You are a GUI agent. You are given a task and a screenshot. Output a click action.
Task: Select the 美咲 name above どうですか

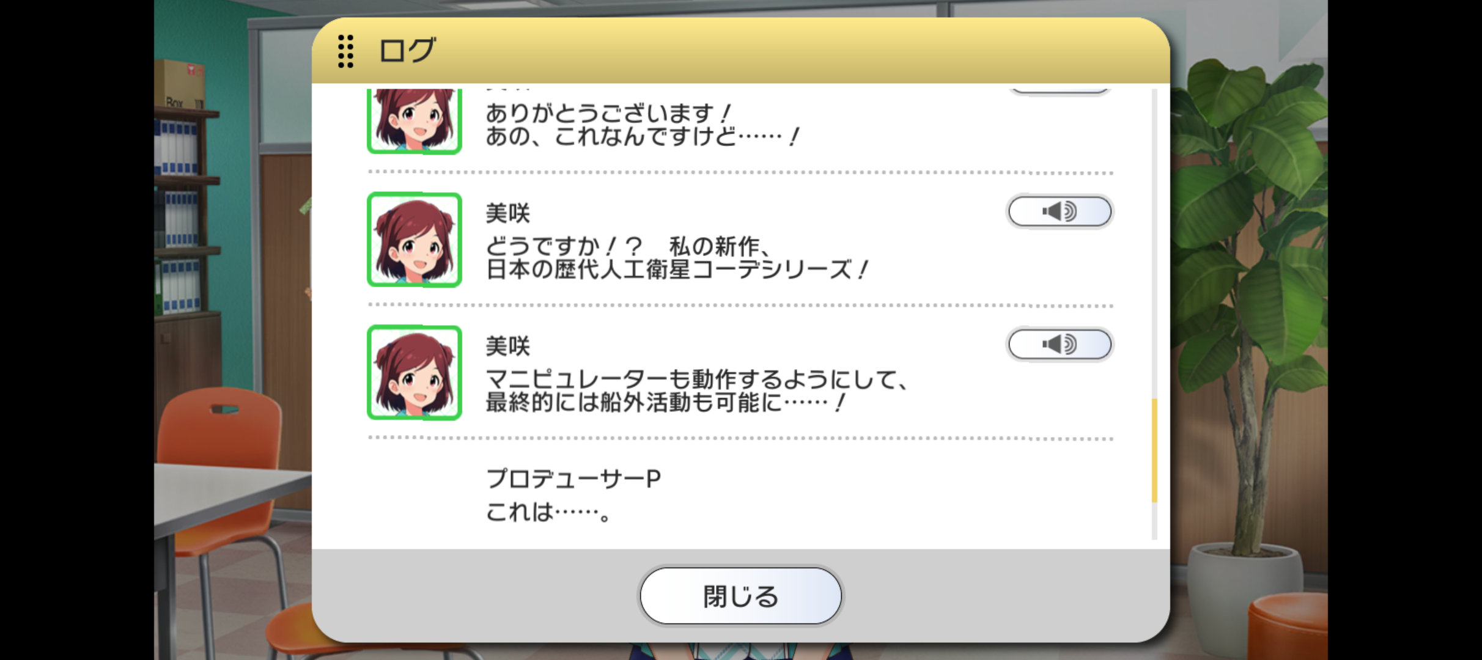coord(507,213)
